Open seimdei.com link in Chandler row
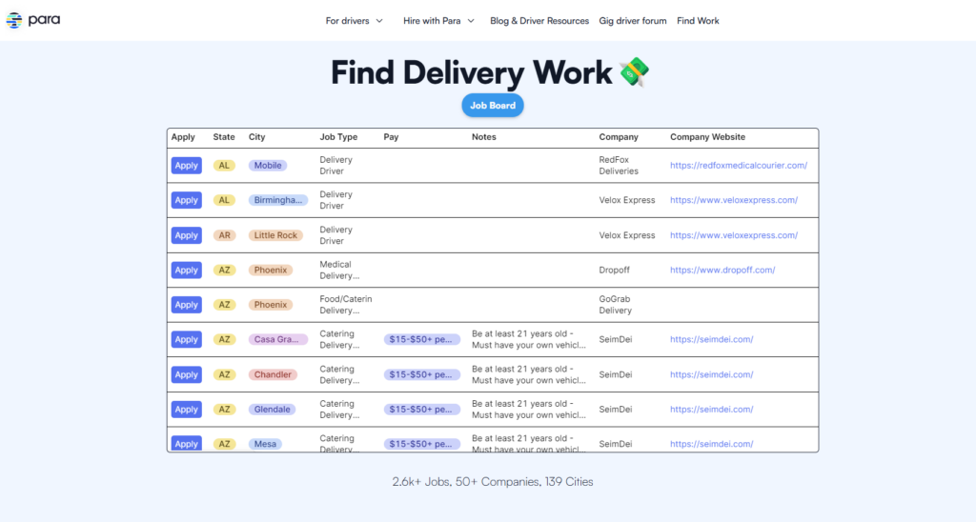Screen dimensions: 976x522 coord(711,375)
